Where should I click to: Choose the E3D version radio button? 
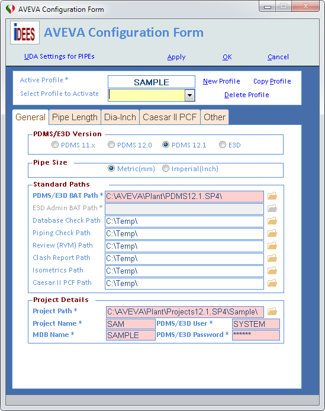[x=222, y=145]
